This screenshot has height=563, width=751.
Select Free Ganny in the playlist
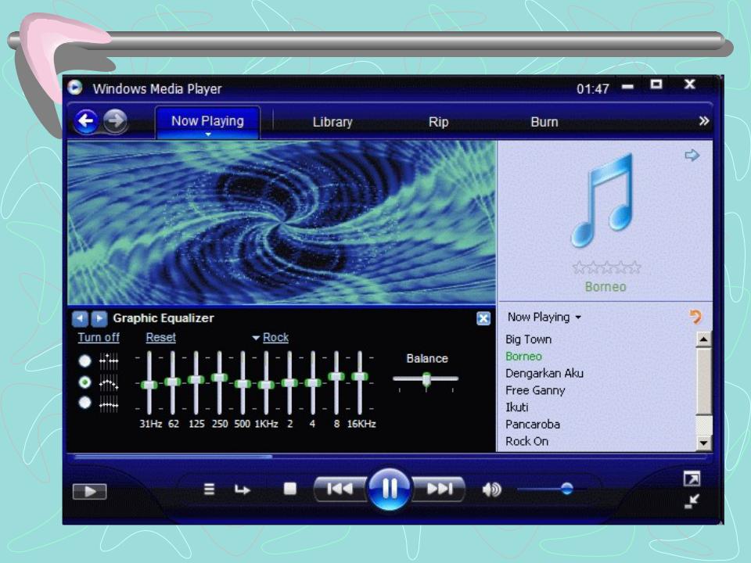535,391
